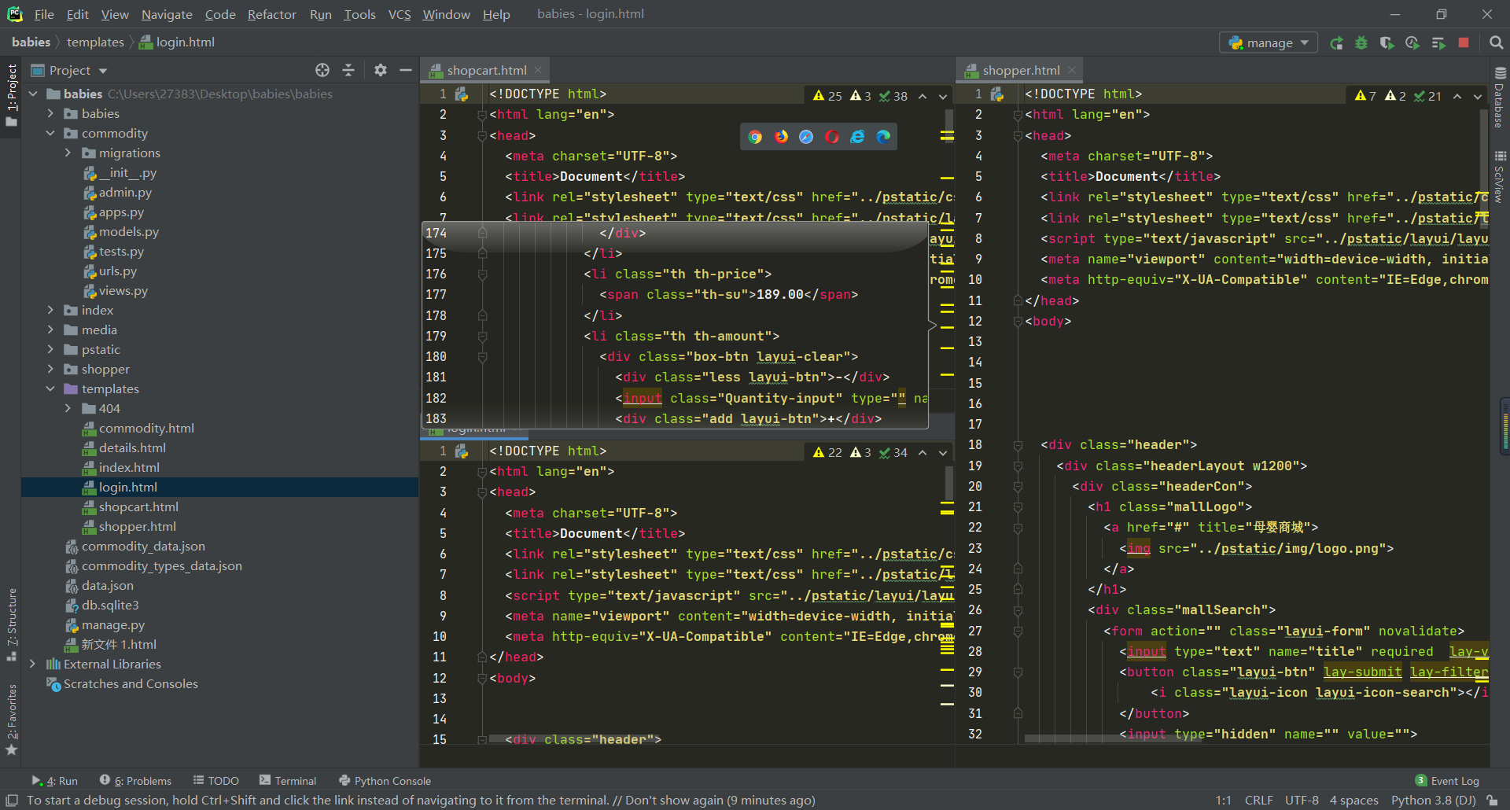
Task: Go to next highlighted error in shopcart.html
Action: pyautogui.click(x=943, y=96)
